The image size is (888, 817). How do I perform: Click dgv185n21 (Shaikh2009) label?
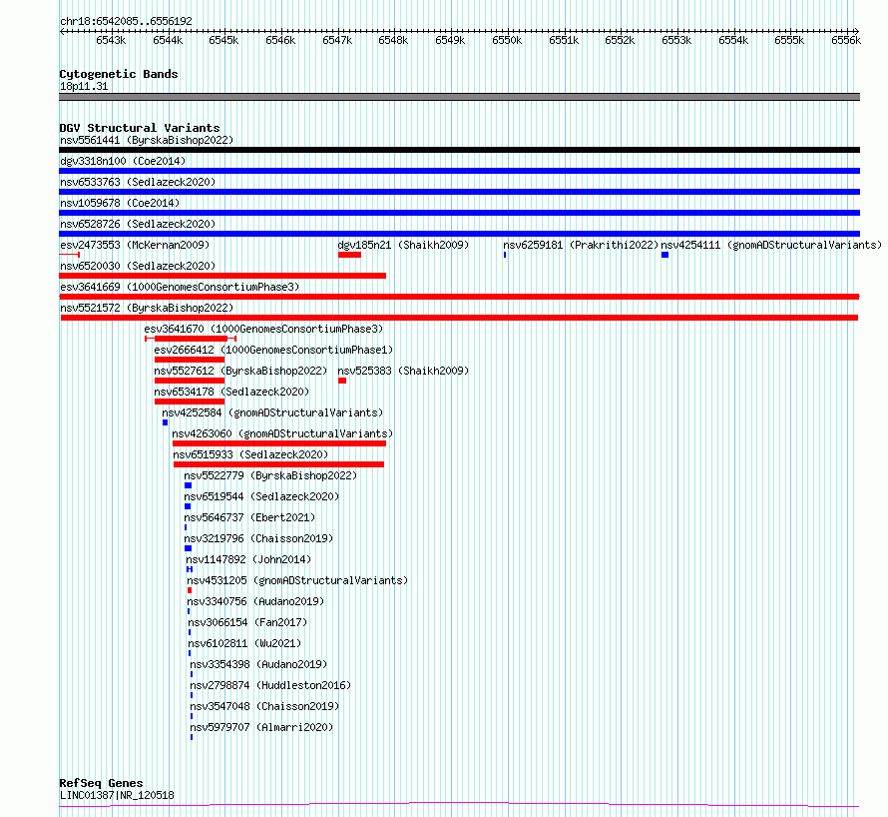[x=403, y=245]
